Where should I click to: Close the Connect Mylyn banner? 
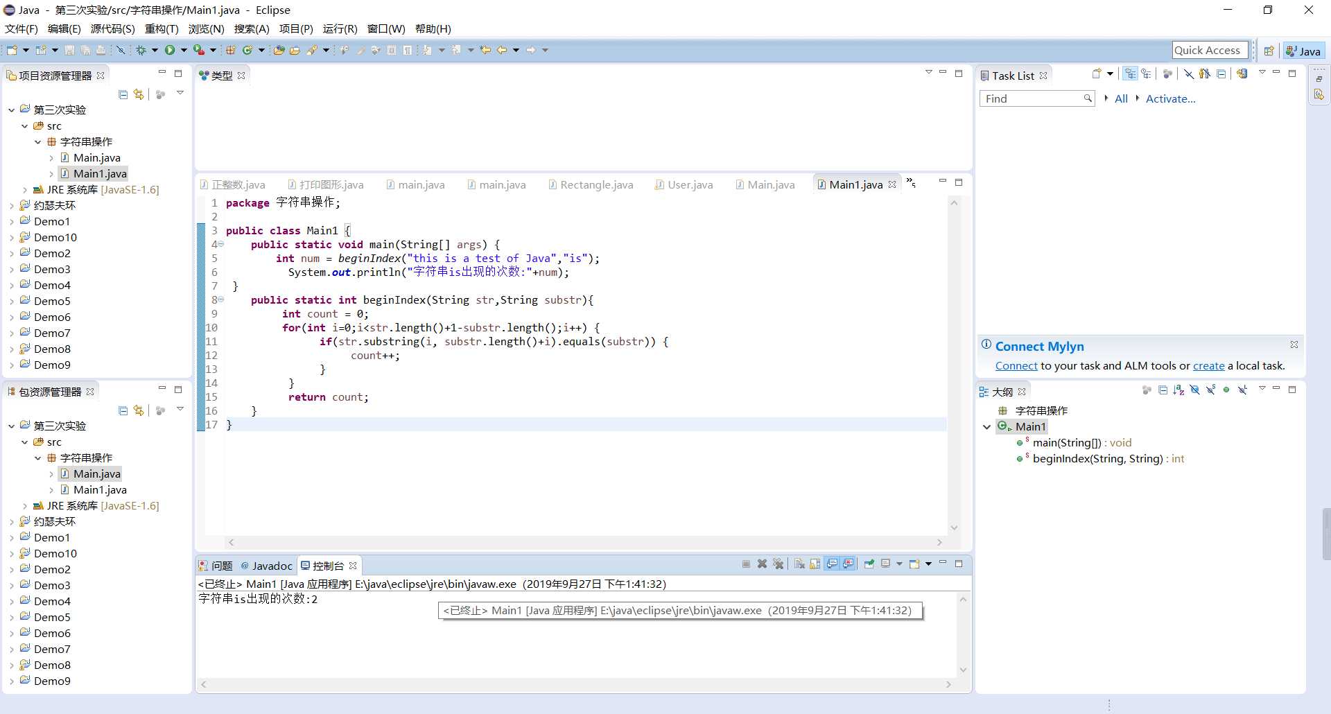click(x=1294, y=345)
